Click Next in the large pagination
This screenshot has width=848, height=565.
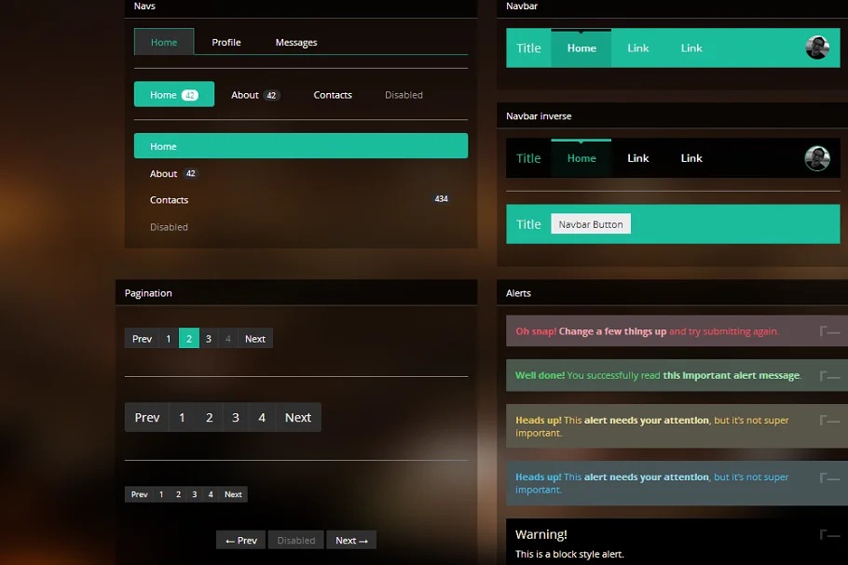298,417
